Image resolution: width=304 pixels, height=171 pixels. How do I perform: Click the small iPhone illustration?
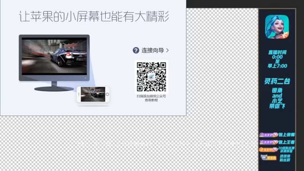(x=93, y=94)
